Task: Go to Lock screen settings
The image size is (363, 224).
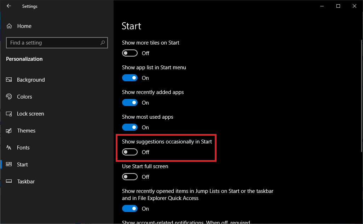Action: click(x=30, y=114)
